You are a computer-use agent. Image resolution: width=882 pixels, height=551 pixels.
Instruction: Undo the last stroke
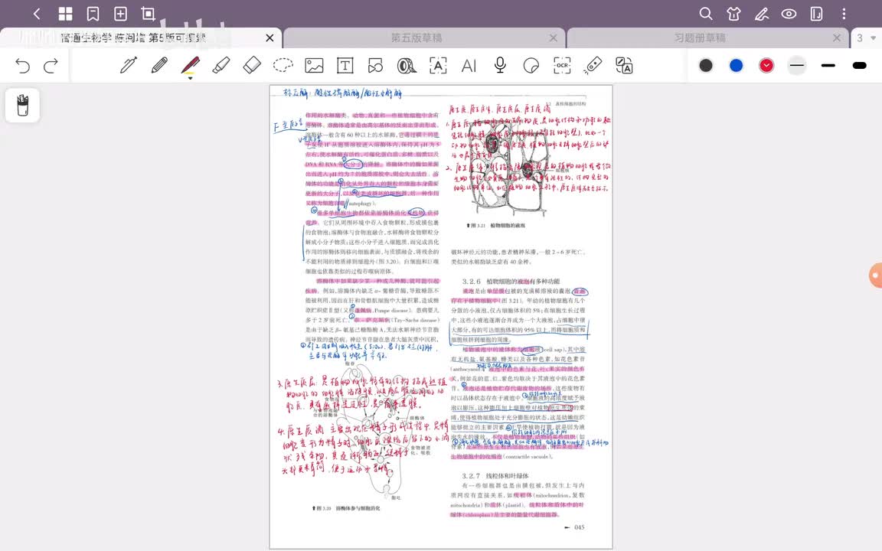coord(22,66)
